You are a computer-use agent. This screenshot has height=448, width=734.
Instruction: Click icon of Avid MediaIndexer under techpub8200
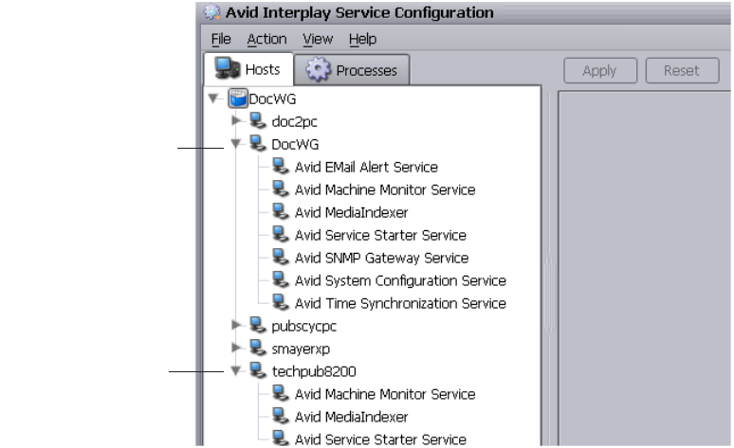point(281,416)
